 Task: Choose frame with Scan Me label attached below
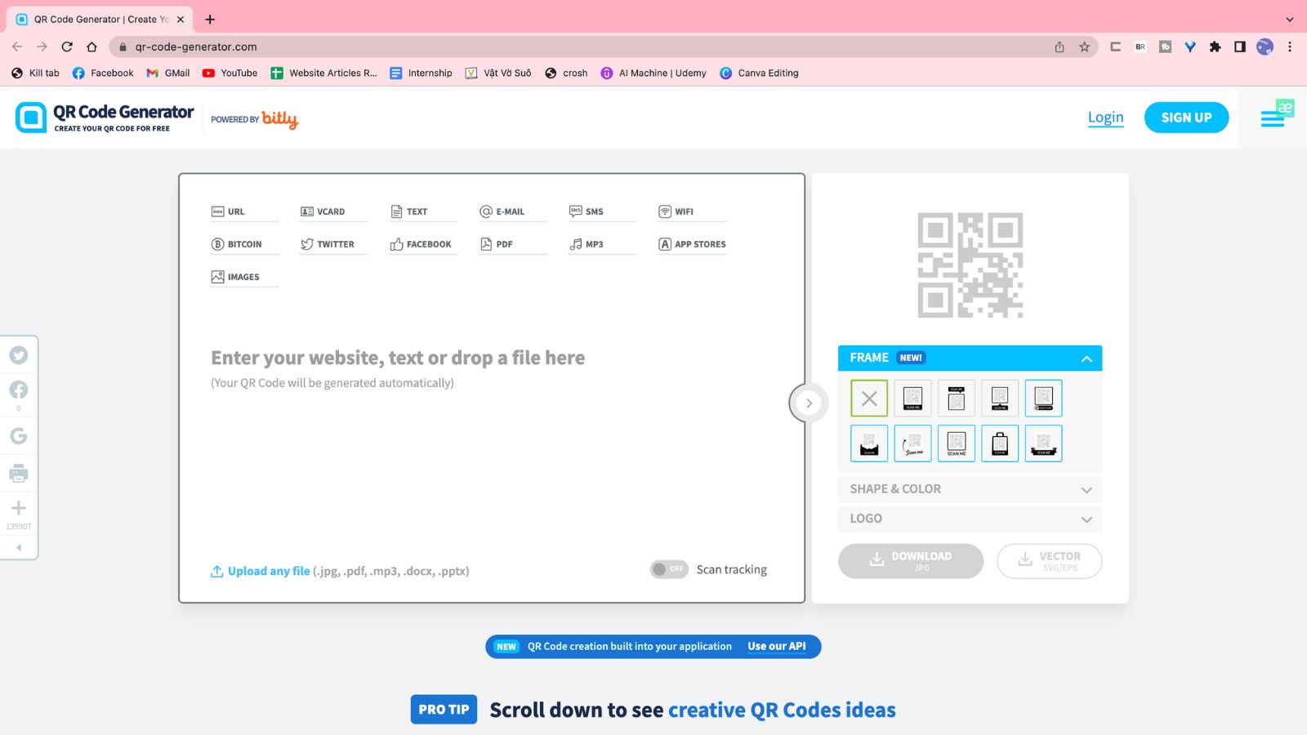tap(912, 399)
